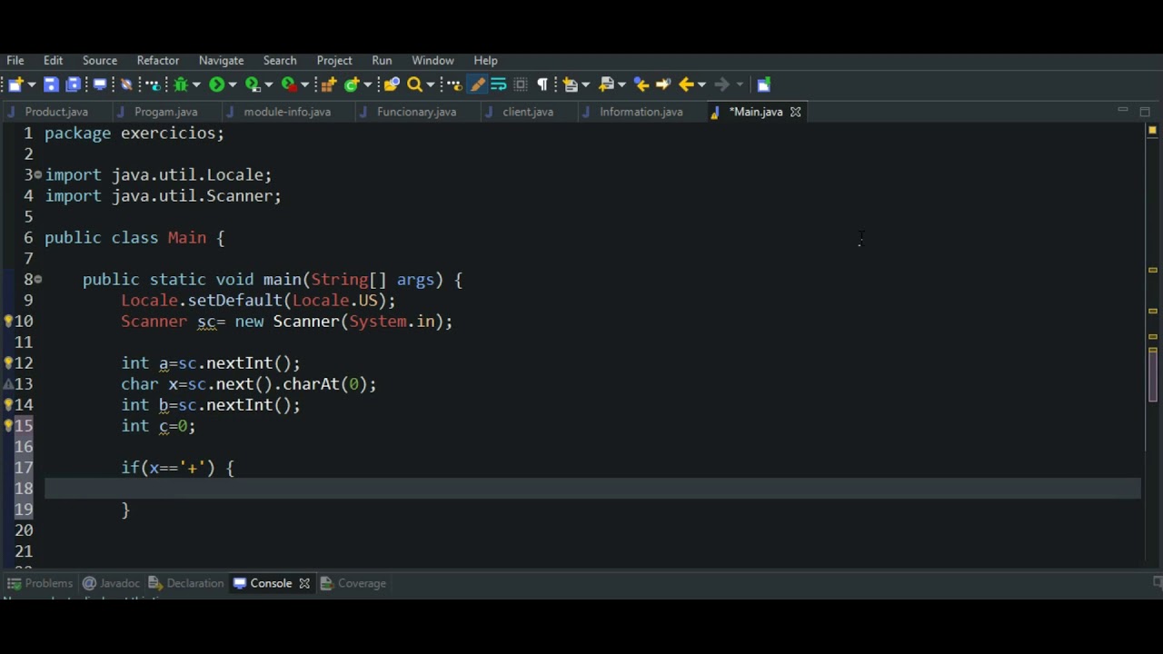Click the Open Type folder icon

pos(392,84)
